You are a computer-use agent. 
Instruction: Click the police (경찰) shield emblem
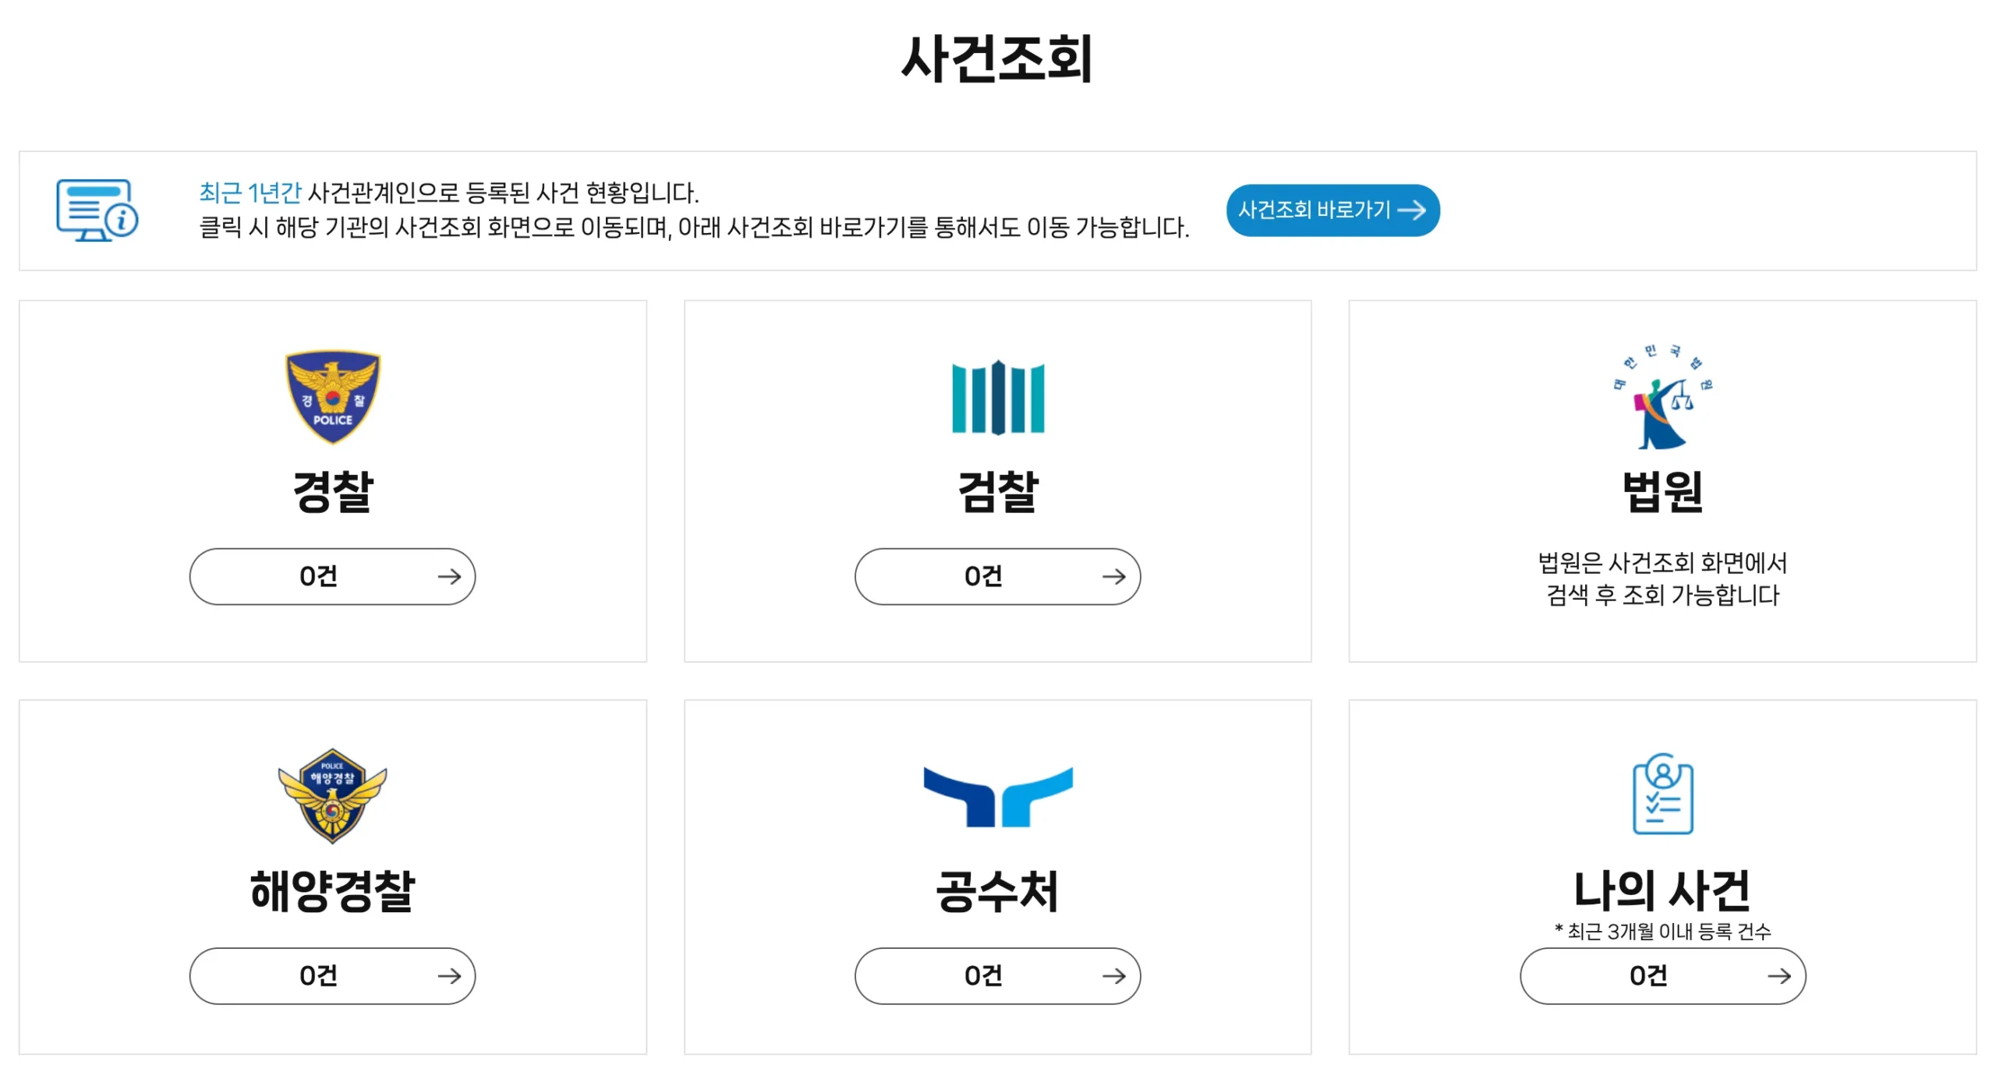pyautogui.click(x=333, y=397)
